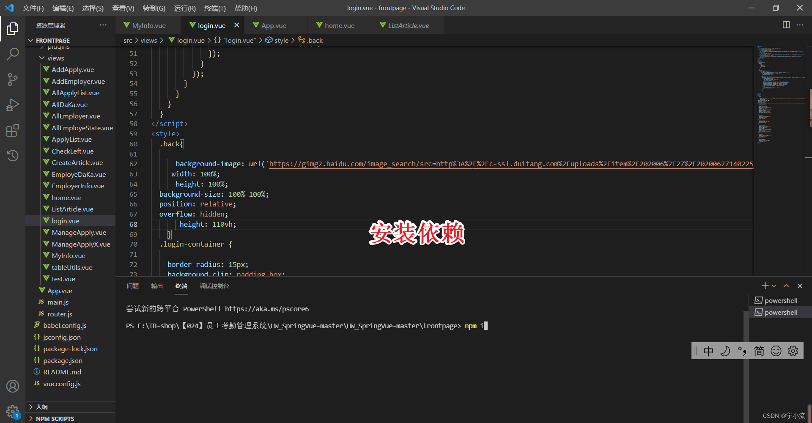Open the terminal profile dropdown chevron
Image resolution: width=812 pixels, height=423 pixels.
point(774,286)
